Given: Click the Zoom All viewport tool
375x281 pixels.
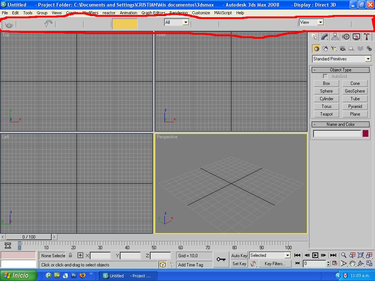Looking at the screenshot, I should (x=352, y=255).
